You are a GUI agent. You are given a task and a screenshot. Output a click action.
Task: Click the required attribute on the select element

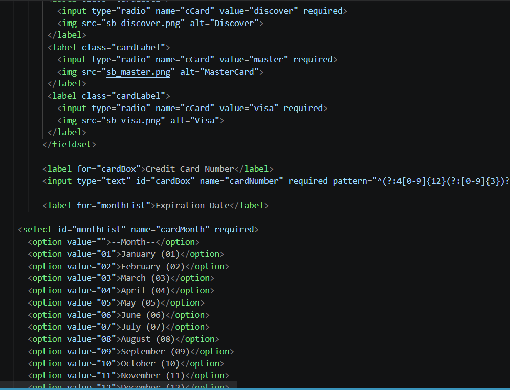click(234, 229)
